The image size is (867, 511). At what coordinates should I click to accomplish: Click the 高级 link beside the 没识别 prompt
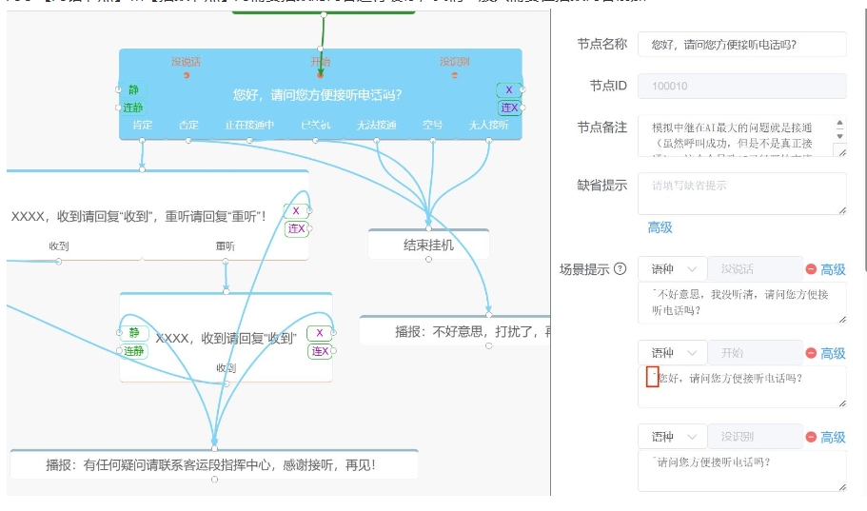(x=833, y=437)
